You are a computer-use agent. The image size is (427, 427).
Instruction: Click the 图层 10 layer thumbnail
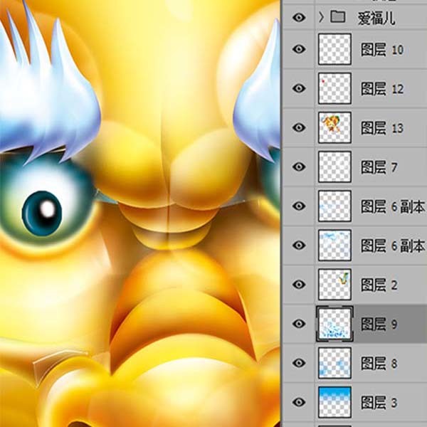[334, 49]
